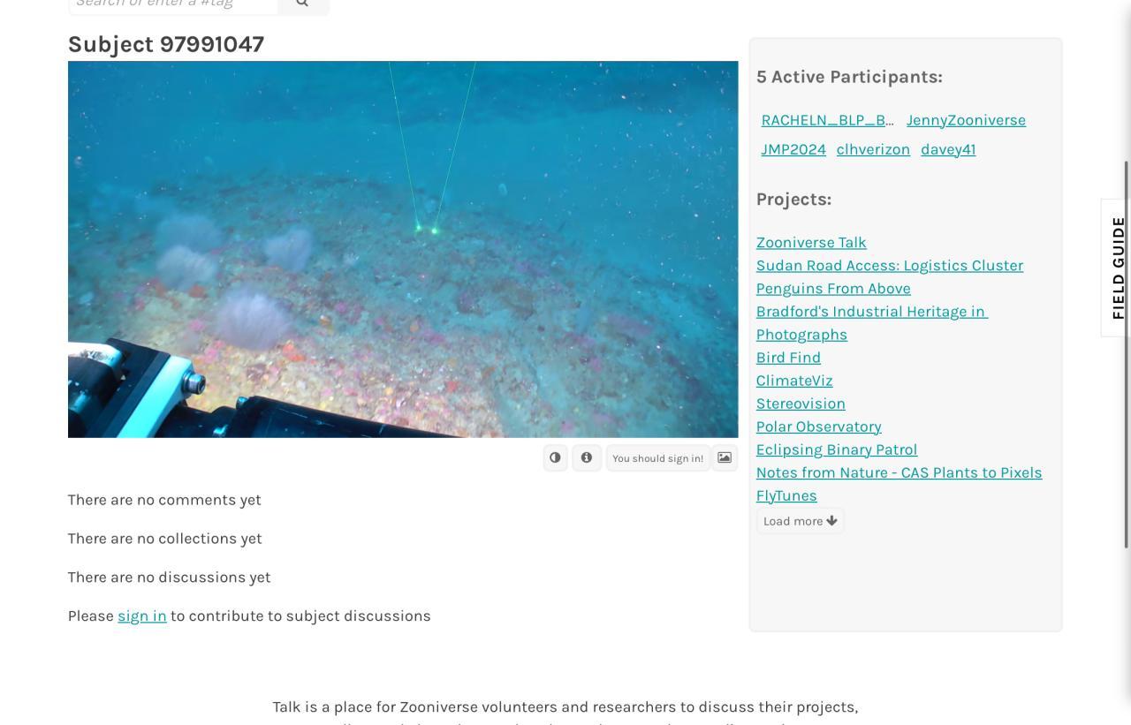Click the collect image icon button
This screenshot has width=1131, height=725.
click(725, 457)
